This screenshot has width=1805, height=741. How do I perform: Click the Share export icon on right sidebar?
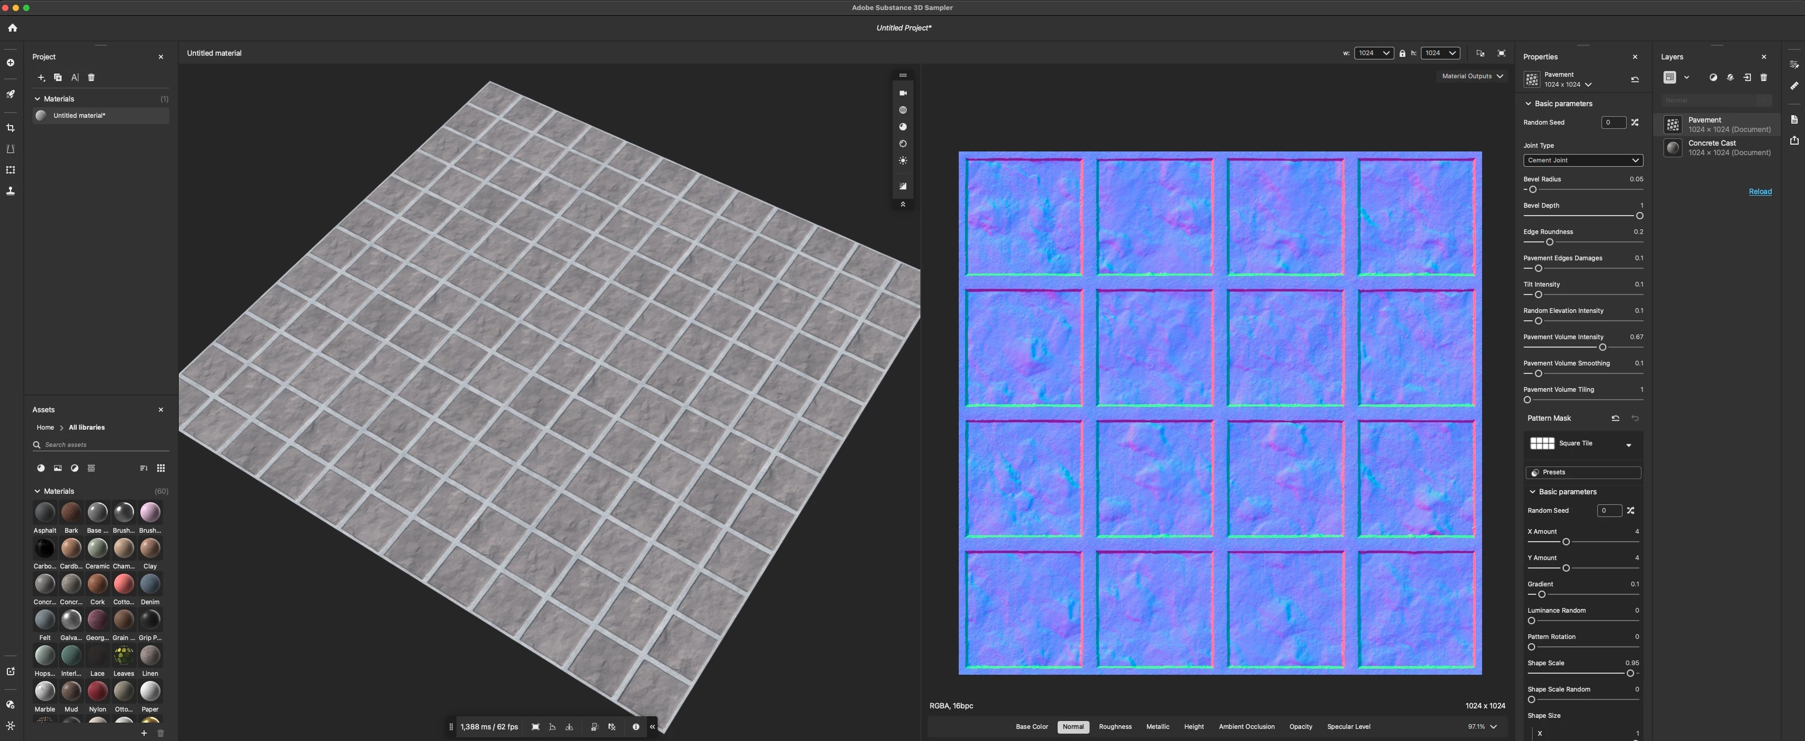coord(1794,140)
